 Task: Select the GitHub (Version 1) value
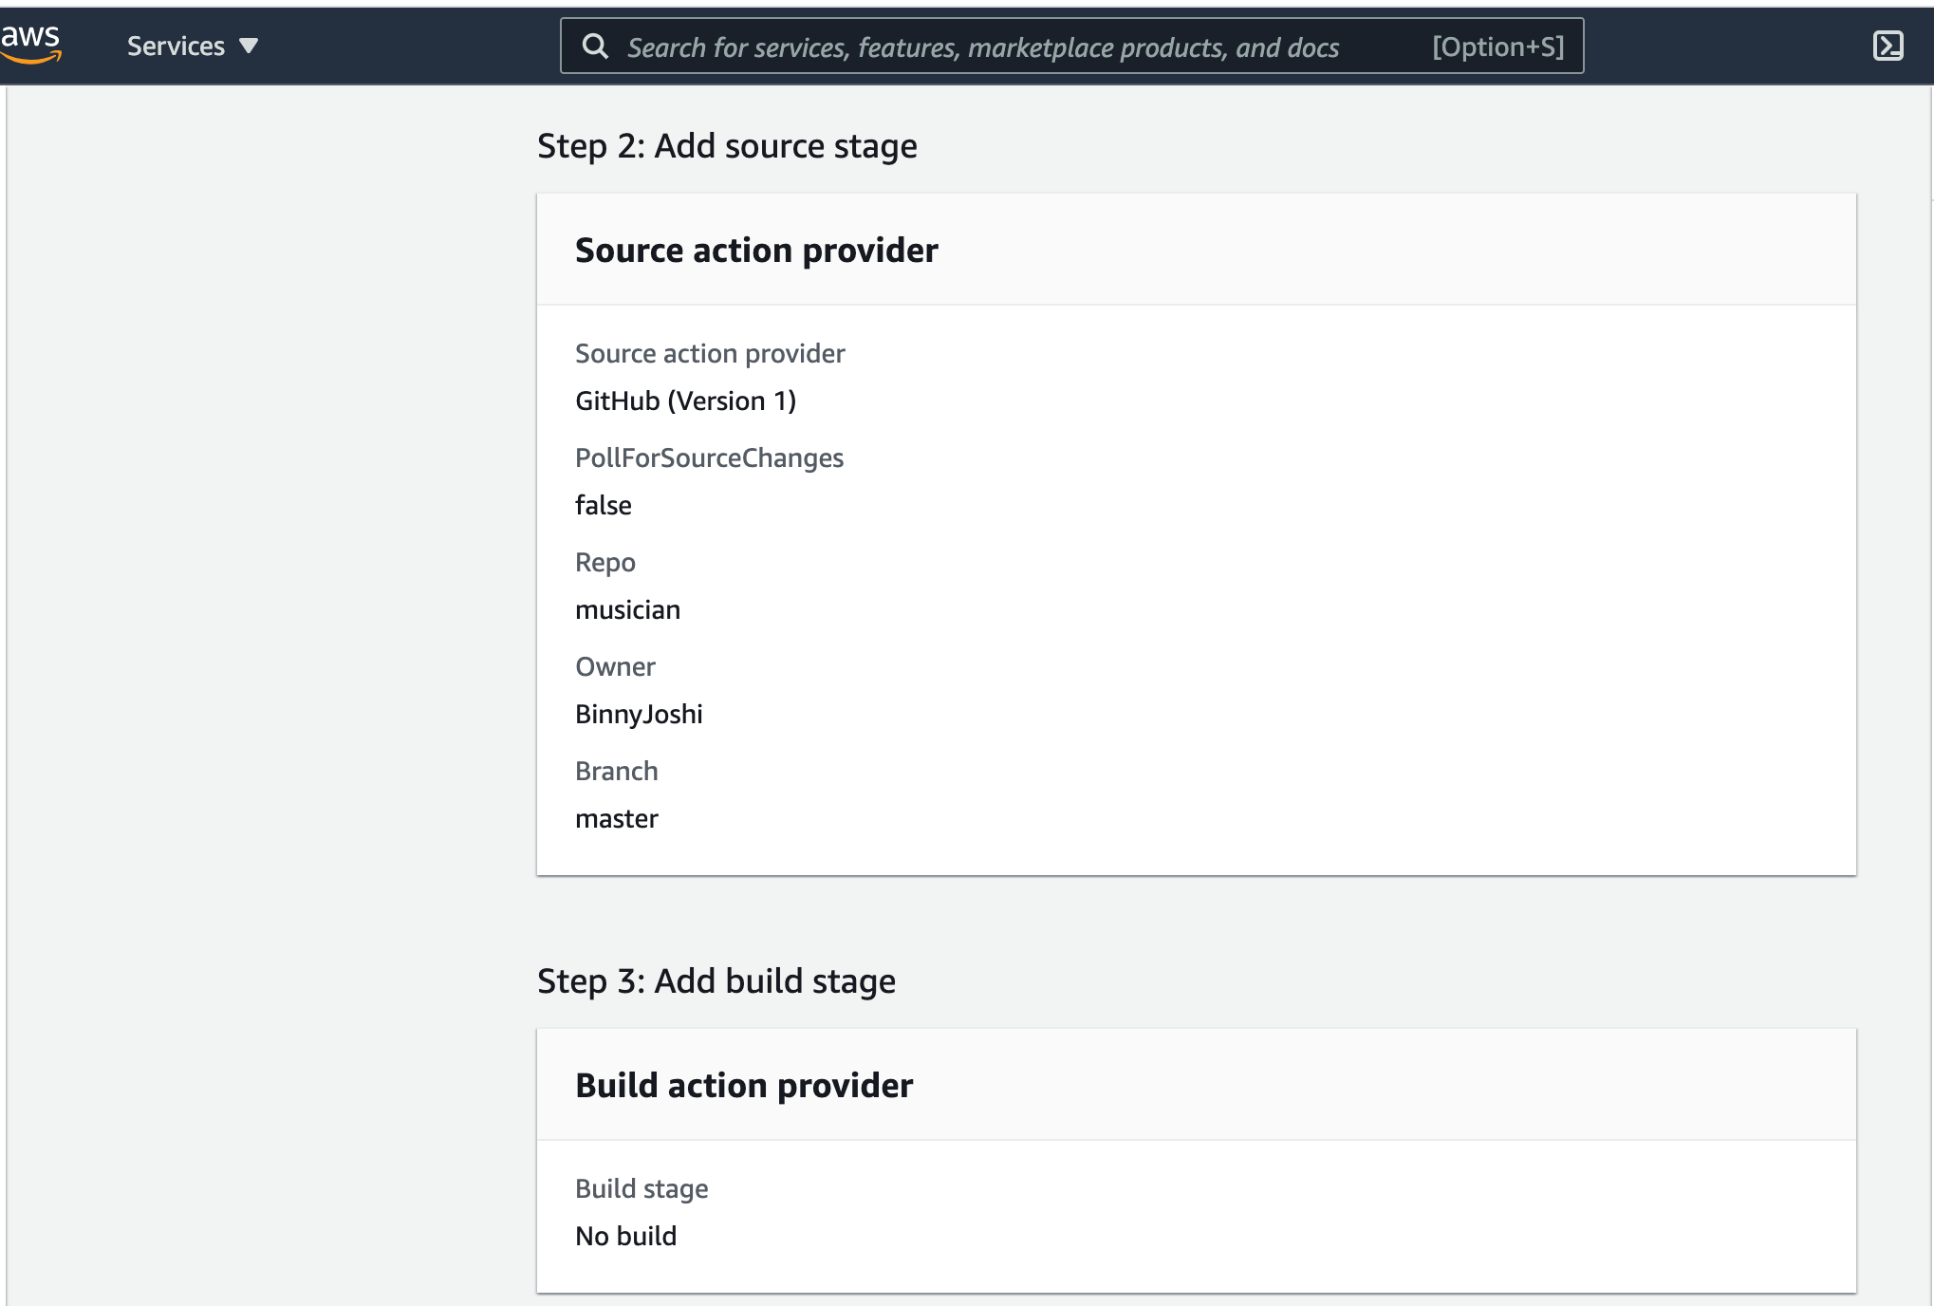(x=685, y=401)
